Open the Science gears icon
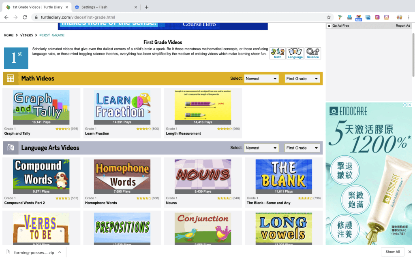This screenshot has width=415, height=259. coord(312,53)
